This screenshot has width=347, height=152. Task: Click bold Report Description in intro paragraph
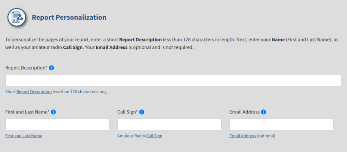(141, 40)
